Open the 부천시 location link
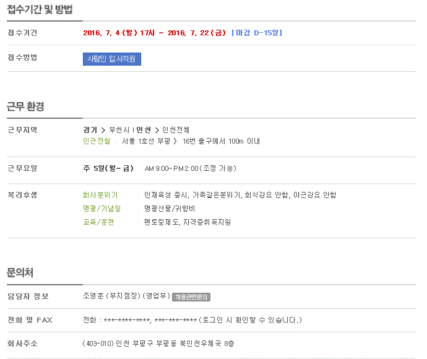The width and height of the screenshot is (427, 359). (x=119, y=130)
